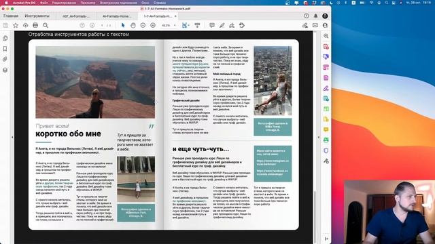Click the scrolling mode toolbar icon

tap(197, 26)
